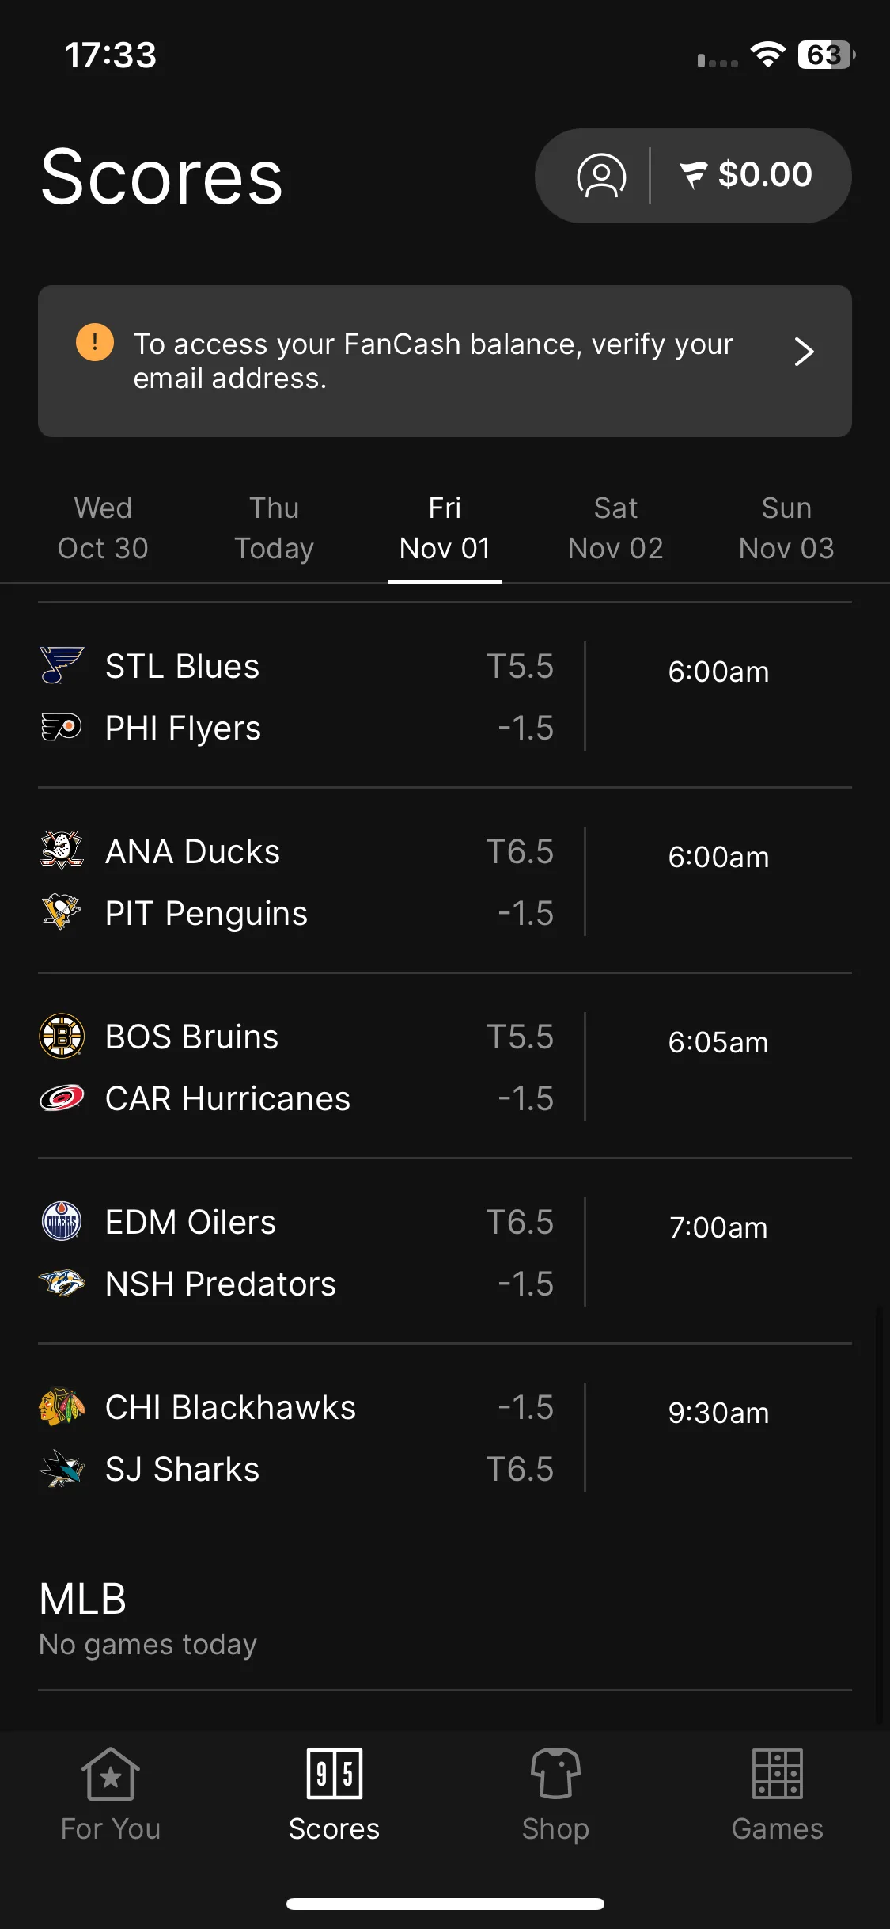Tap the verify your email address banner
890x1929 pixels.
(445, 361)
